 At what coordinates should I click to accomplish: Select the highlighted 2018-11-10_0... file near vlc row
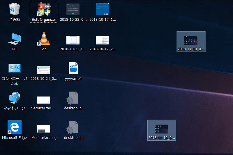(x=191, y=42)
